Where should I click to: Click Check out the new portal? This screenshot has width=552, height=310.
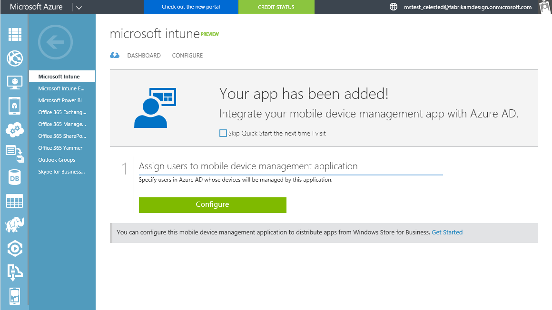191,7
